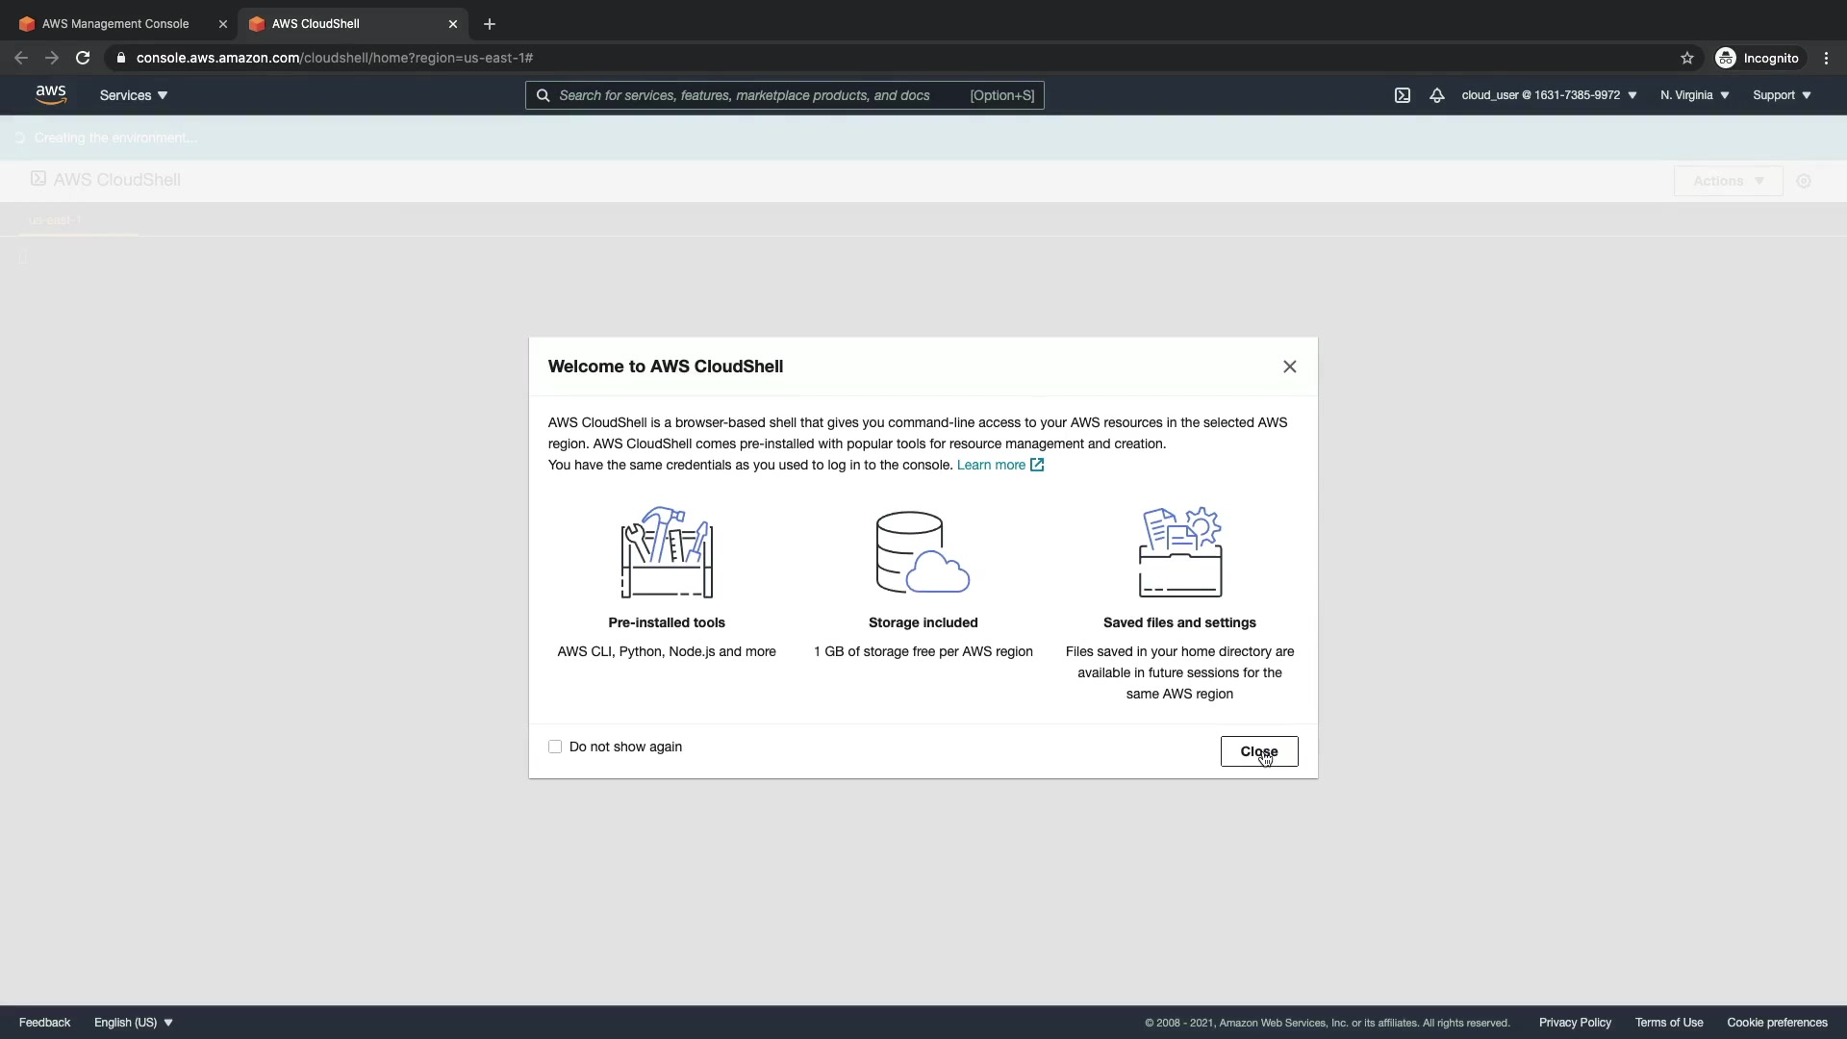Click the AWS logo home icon

[51, 94]
